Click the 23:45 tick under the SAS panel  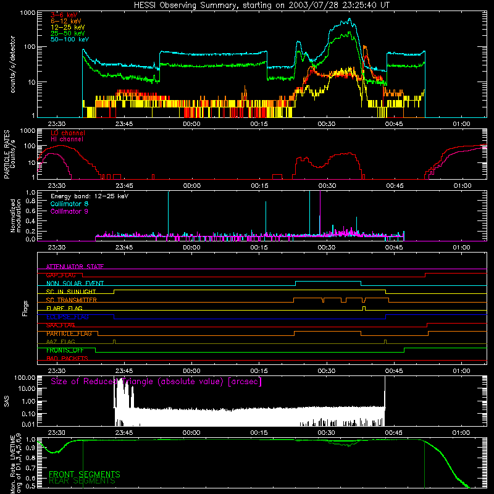(x=124, y=433)
